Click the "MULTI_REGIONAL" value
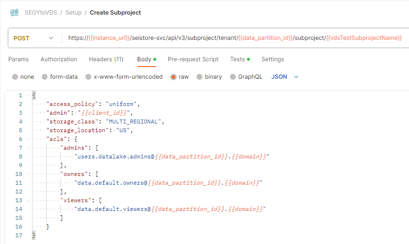The image size is (409, 244). pos(133,122)
